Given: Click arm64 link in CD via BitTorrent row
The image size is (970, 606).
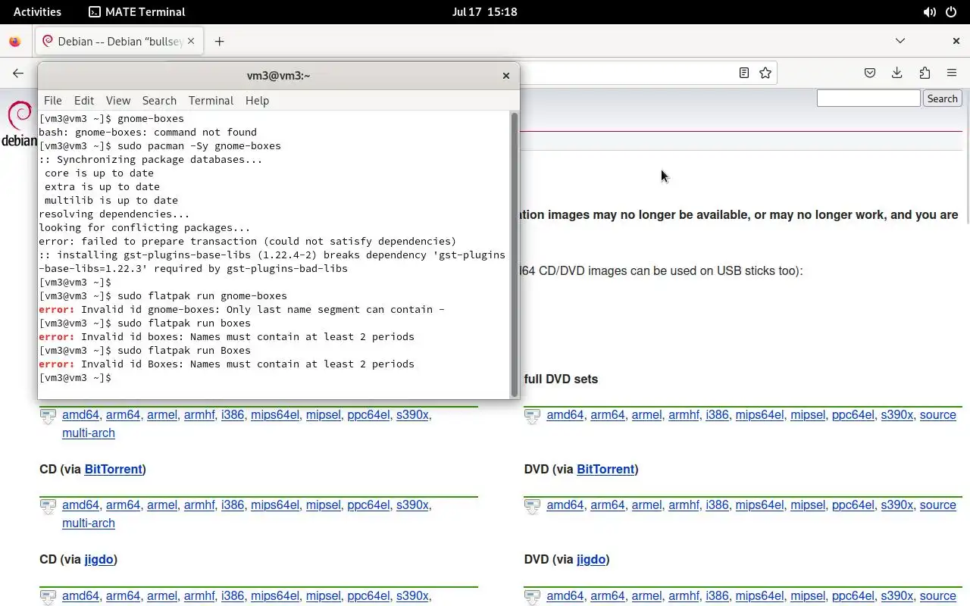Looking at the screenshot, I should coord(124,504).
